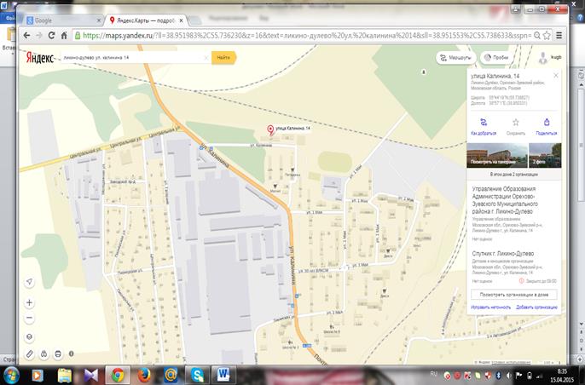This screenshot has width=585, height=385.
Task: Zoom in the map with plus button
Action: pos(29,302)
